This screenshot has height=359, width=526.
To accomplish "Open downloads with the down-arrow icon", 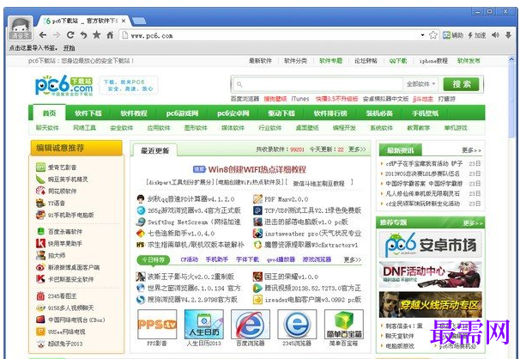I will (x=508, y=35).
